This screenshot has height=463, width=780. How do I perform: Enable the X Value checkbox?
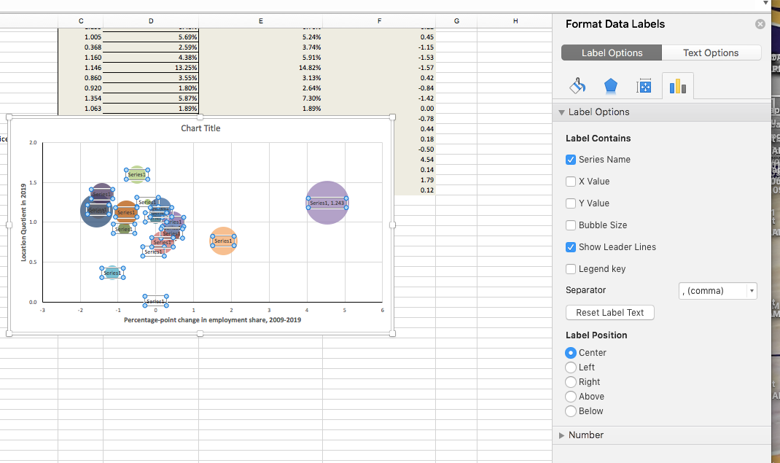pos(570,181)
